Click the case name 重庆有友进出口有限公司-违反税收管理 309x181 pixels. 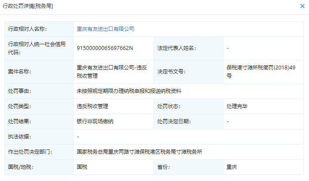[112, 72]
